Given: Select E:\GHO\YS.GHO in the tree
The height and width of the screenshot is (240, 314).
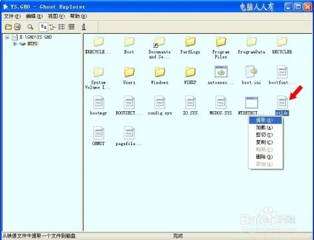Looking at the screenshot, I should [36, 37].
